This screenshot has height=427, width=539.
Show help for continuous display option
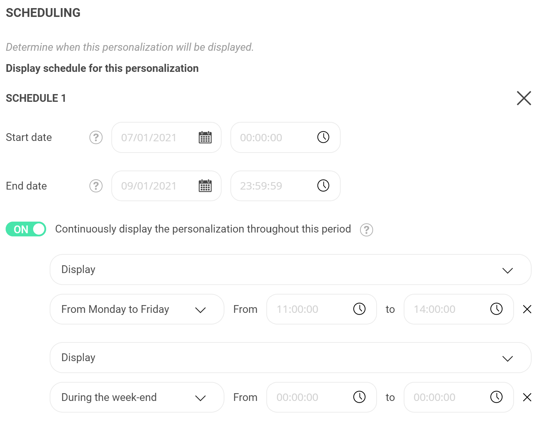point(366,230)
